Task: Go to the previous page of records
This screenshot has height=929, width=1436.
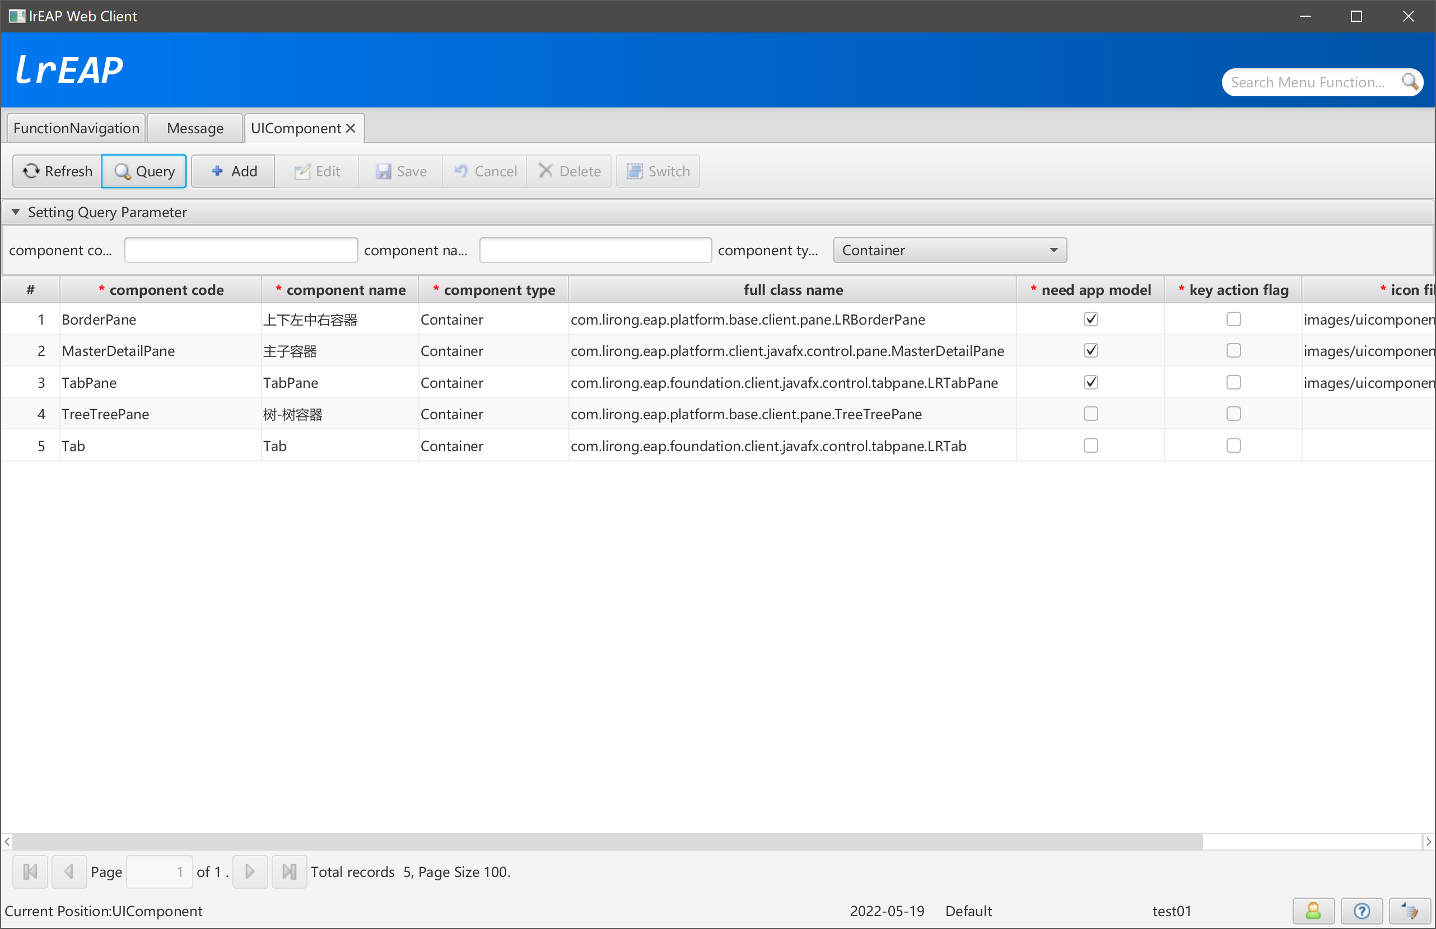Action: (x=69, y=872)
